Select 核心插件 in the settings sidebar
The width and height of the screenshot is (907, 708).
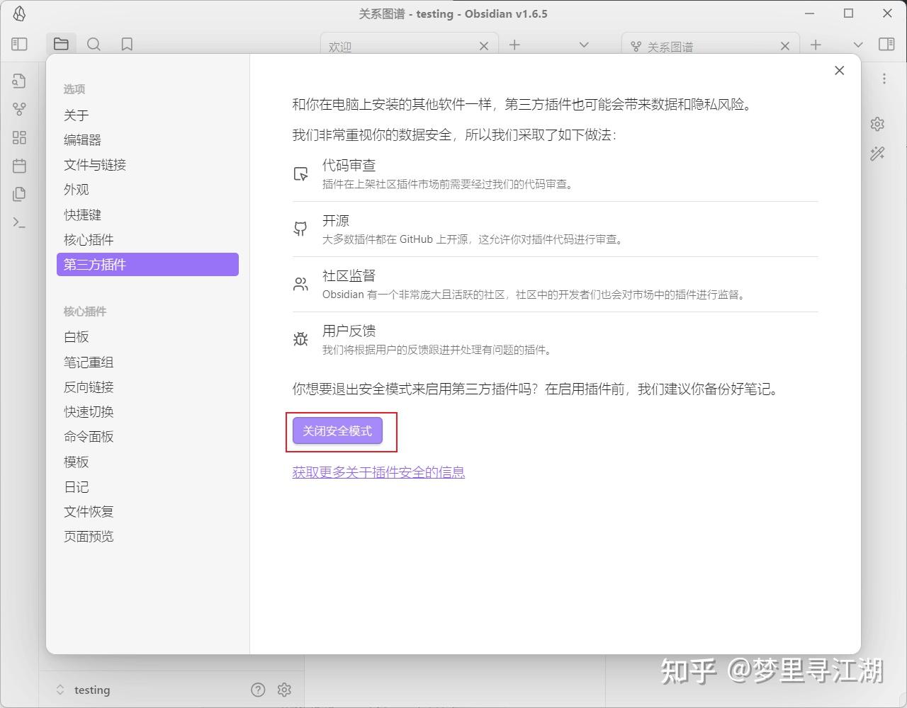coord(88,239)
